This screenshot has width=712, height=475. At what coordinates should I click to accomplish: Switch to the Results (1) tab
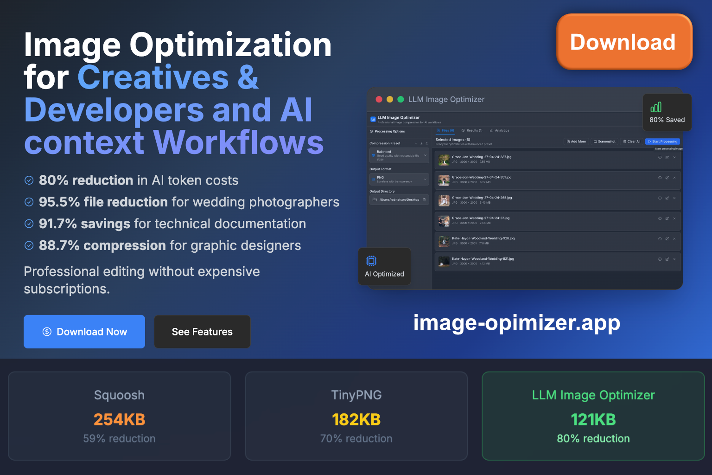click(x=472, y=131)
